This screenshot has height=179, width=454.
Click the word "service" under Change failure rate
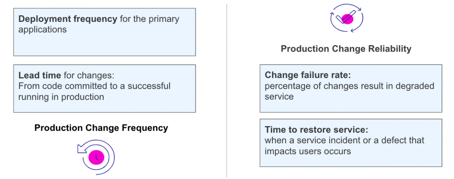279,96
